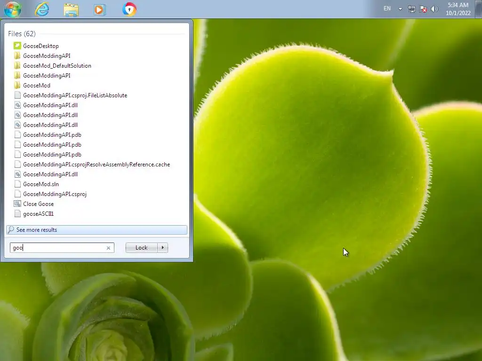This screenshot has height=361, width=482.
Task: Open the GooseMod folder icon
Action: pos(17,85)
